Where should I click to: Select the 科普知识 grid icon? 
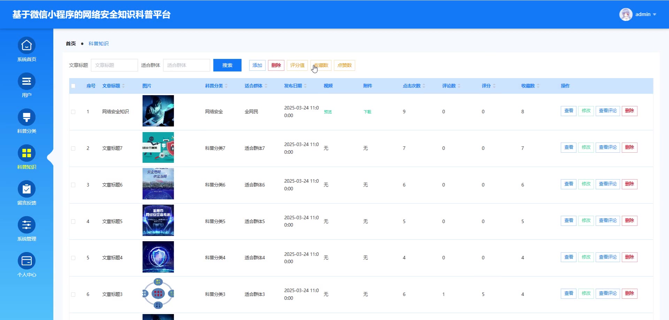[26, 153]
